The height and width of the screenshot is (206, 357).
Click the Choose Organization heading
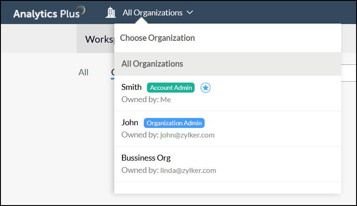pos(157,38)
